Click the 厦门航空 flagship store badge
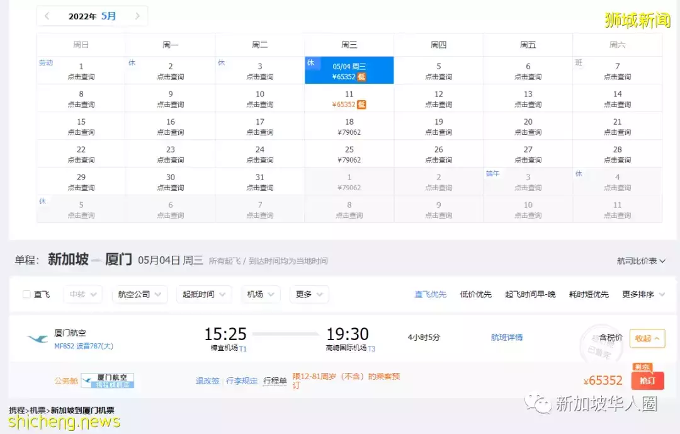 [108, 380]
